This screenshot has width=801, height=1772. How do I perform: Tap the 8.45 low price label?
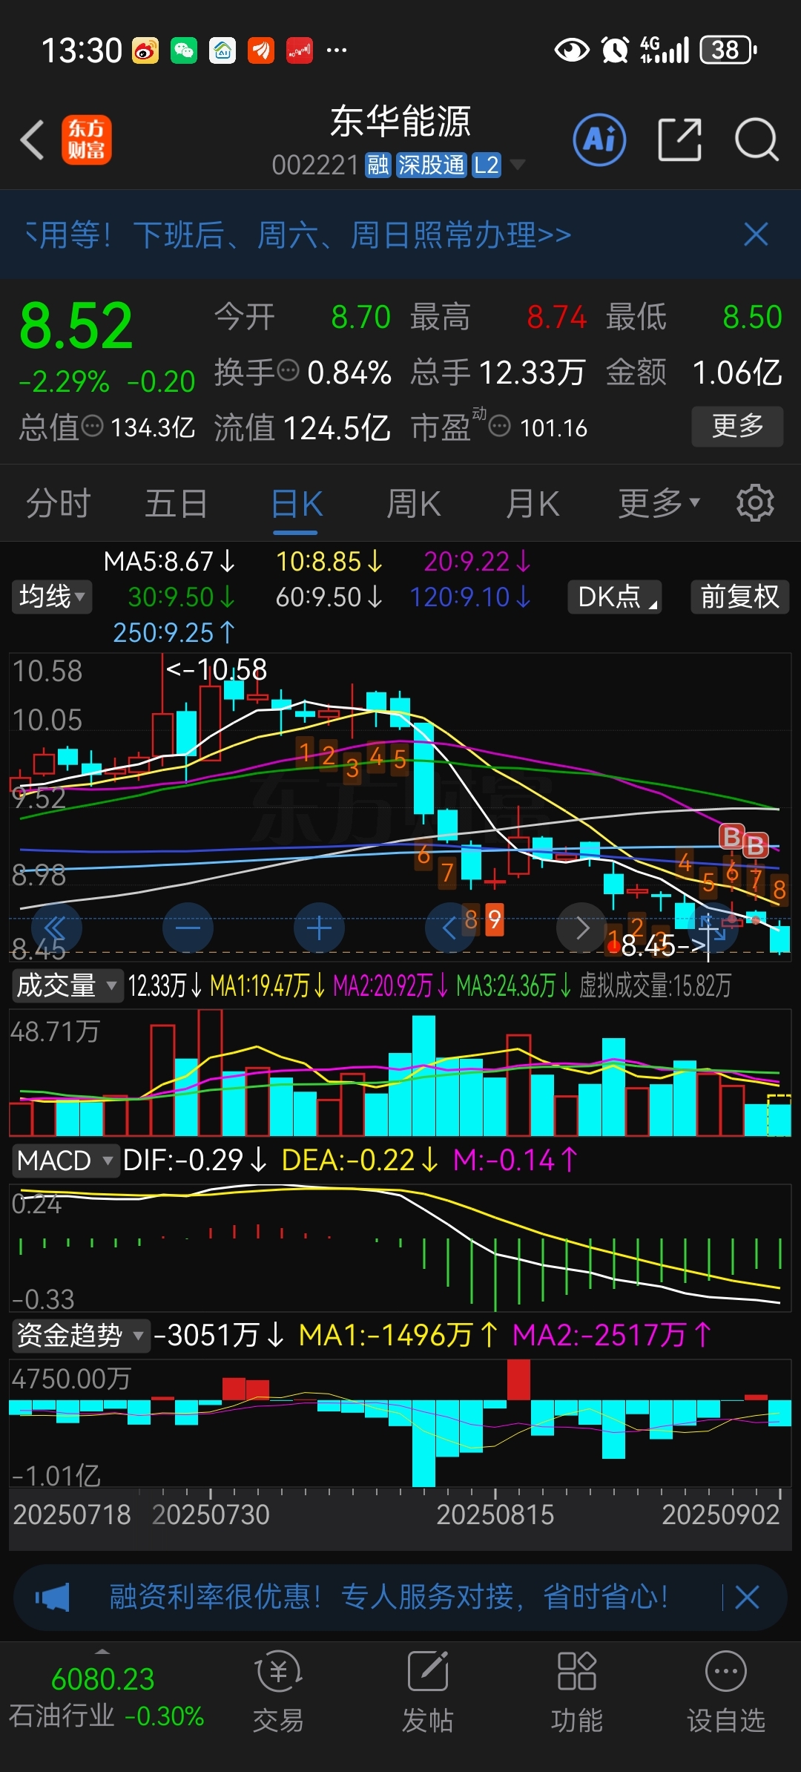[663, 945]
